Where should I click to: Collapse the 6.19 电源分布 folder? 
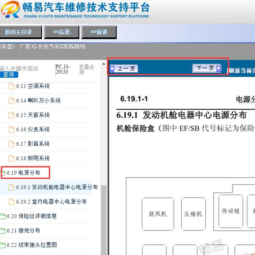(x=23, y=173)
